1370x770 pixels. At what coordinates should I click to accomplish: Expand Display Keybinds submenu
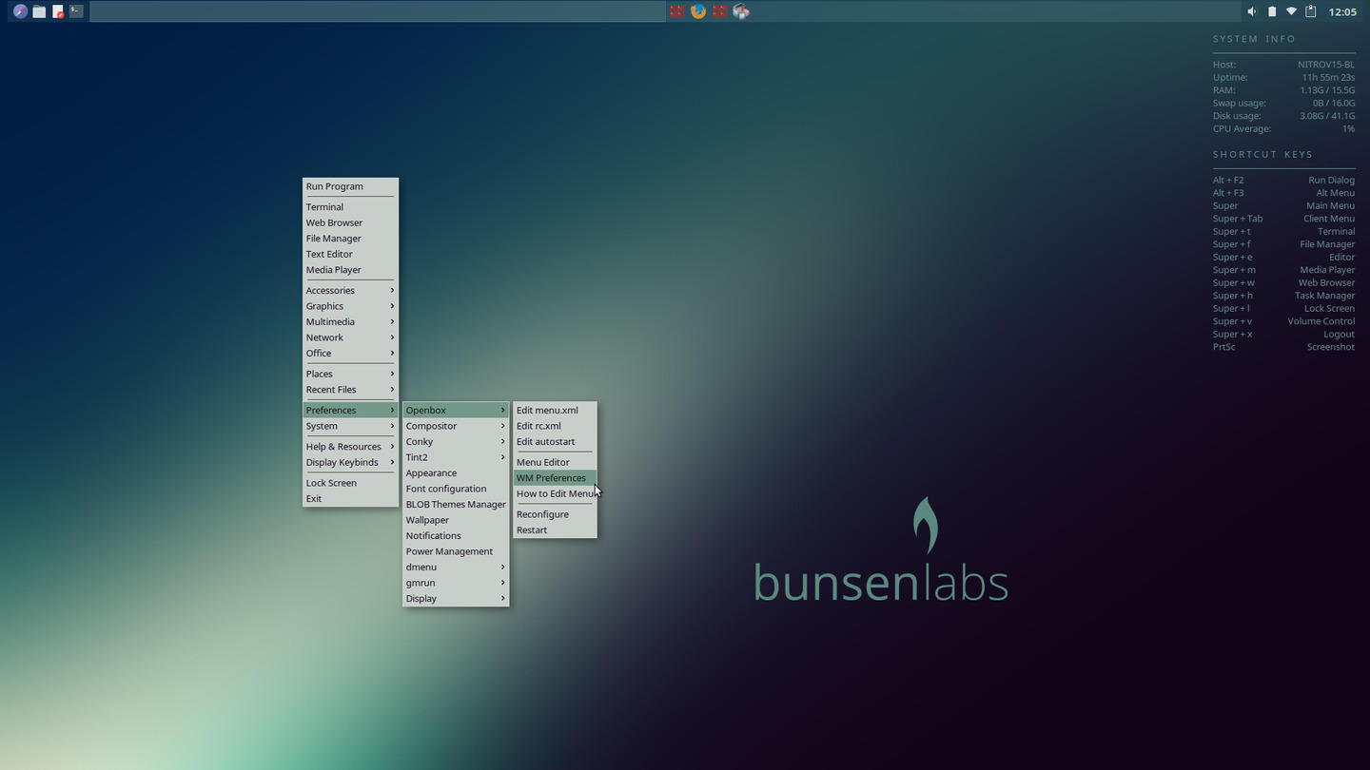pyautogui.click(x=350, y=462)
